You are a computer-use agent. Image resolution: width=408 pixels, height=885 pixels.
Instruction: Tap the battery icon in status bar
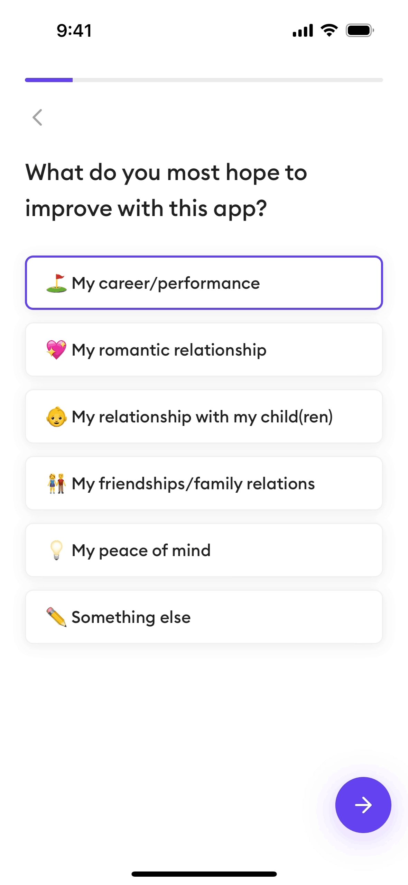[x=360, y=30]
